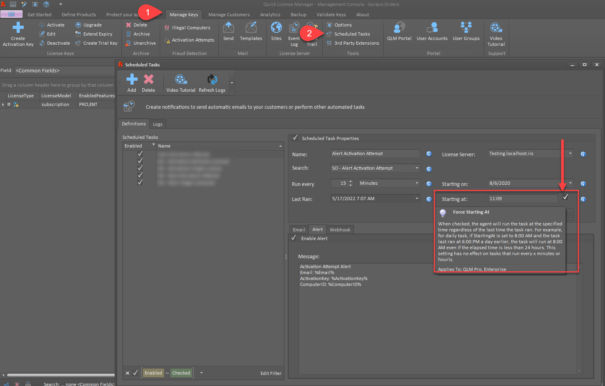Click the User Accounts icon
The width and height of the screenshot is (605, 386).
coord(432,28)
